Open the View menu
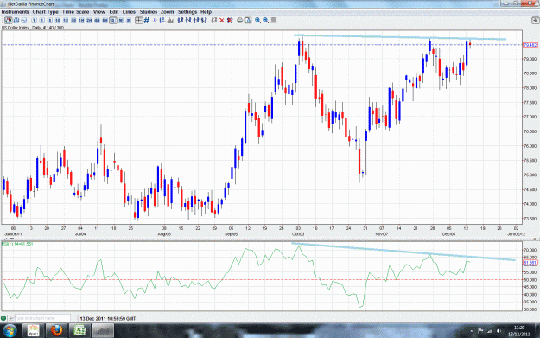The width and height of the screenshot is (540, 338). (x=99, y=12)
